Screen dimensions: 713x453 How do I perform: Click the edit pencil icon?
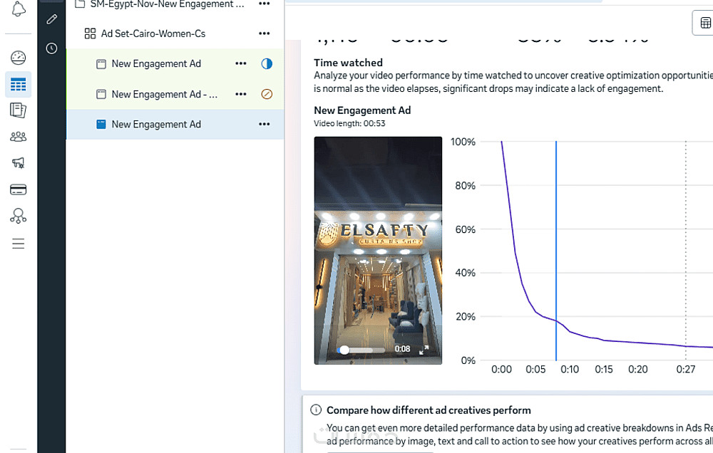pyautogui.click(x=51, y=19)
